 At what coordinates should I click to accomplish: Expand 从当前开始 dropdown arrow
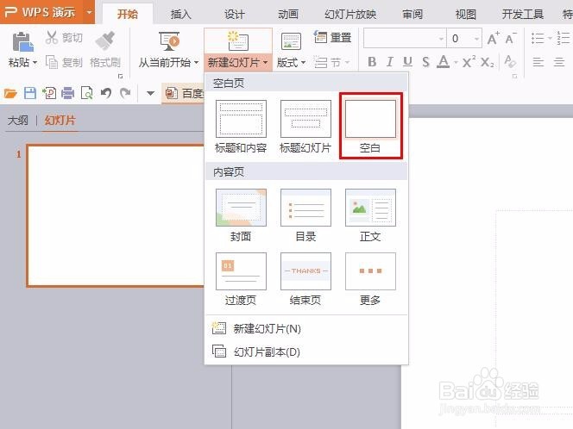(196, 63)
